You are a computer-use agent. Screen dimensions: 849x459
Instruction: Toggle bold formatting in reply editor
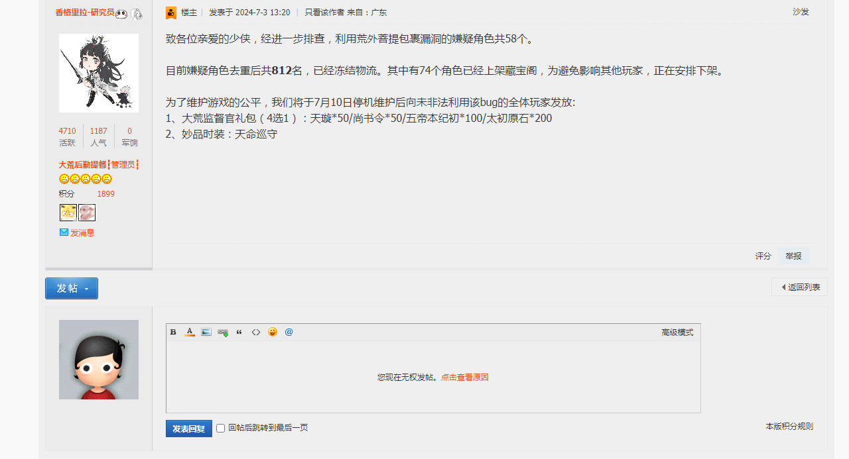pyautogui.click(x=173, y=332)
